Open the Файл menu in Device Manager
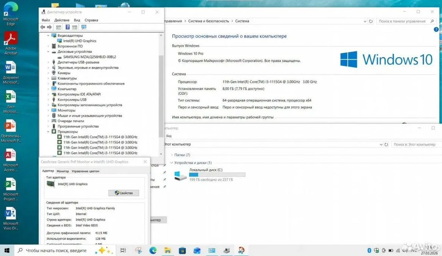 [46, 20]
